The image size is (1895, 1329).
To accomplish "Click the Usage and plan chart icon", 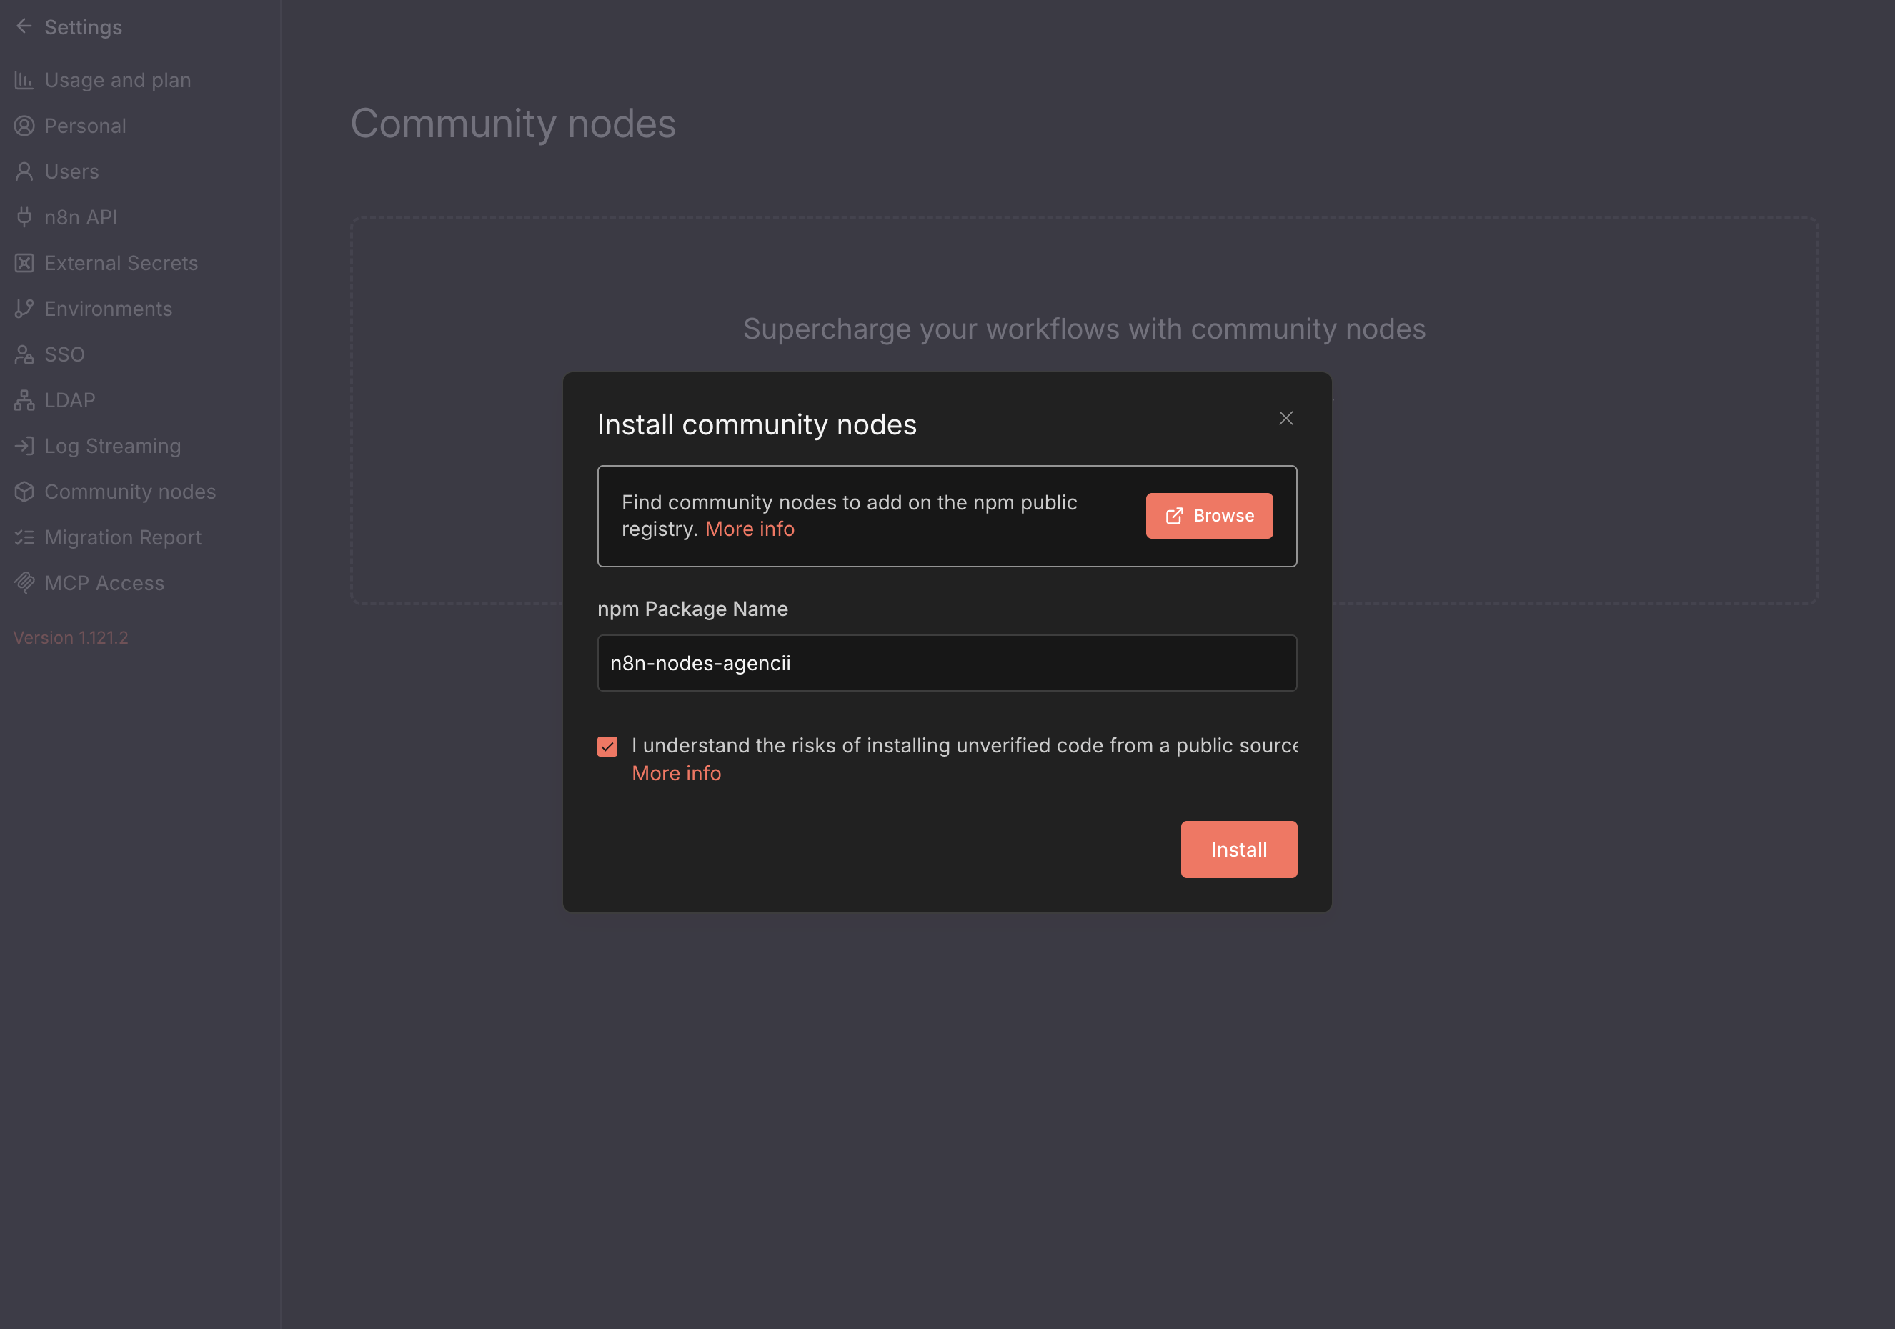I will pyautogui.click(x=24, y=79).
